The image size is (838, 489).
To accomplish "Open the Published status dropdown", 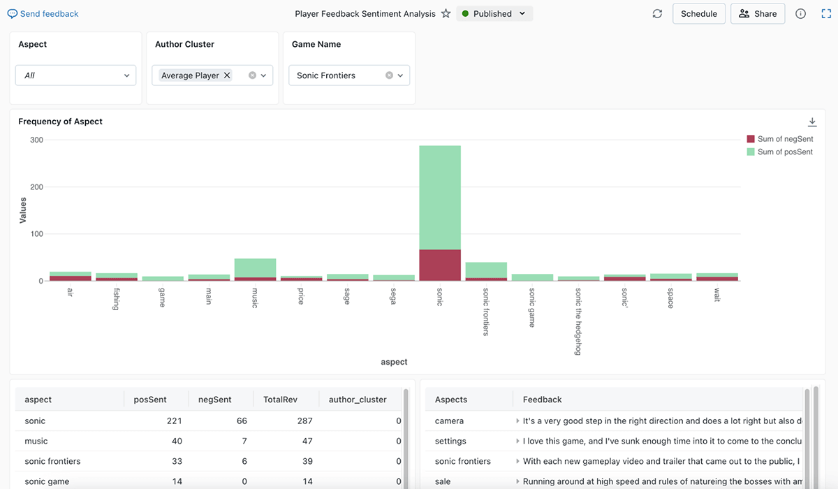I will [x=494, y=14].
